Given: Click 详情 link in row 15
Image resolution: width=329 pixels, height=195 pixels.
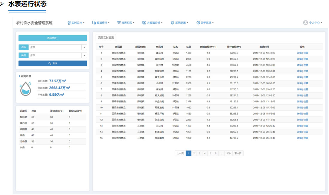Looking at the screenshot, I should tap(299, 138).
